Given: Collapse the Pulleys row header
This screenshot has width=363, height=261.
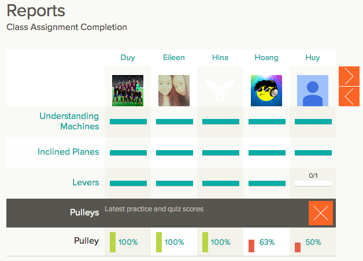Looking at the screenshot, I should pos(84,213).
